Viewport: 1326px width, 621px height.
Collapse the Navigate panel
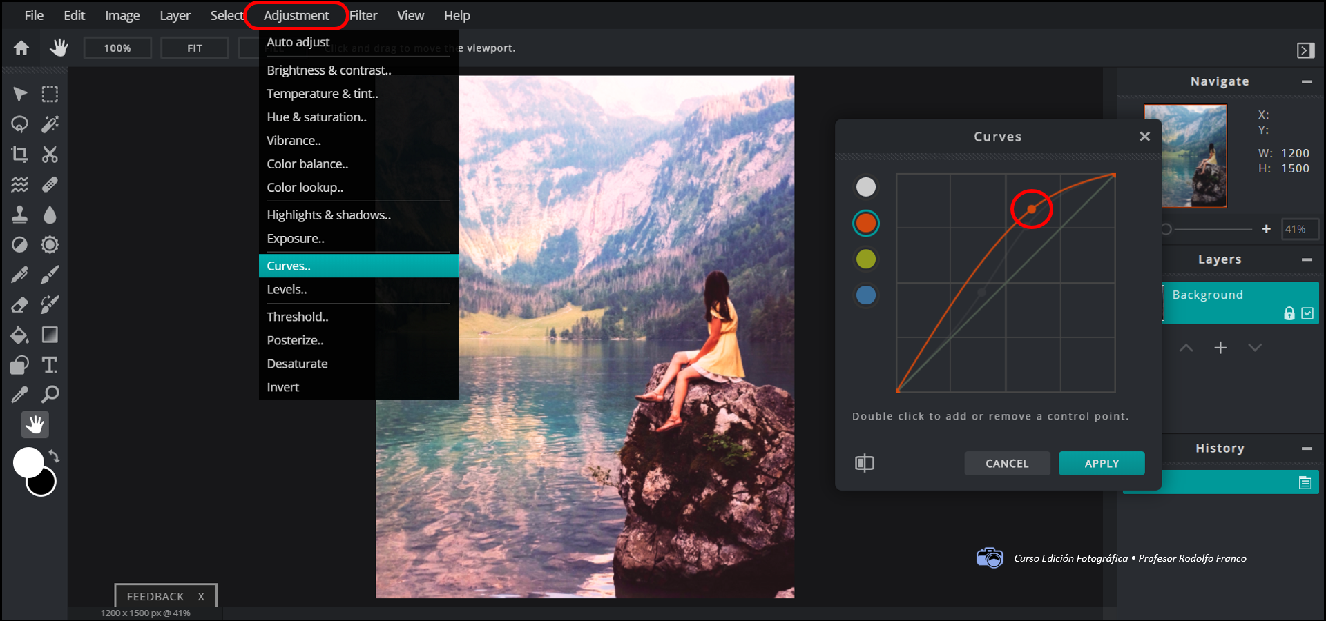tap(1307, 81)
